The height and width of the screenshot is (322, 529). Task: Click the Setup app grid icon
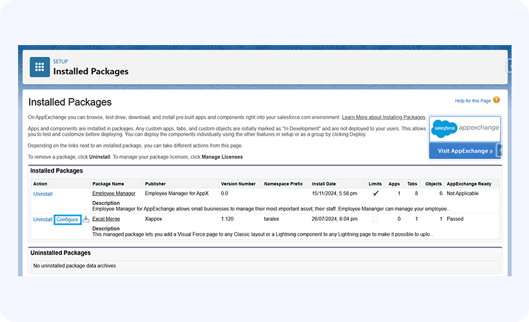click(39, 67)
